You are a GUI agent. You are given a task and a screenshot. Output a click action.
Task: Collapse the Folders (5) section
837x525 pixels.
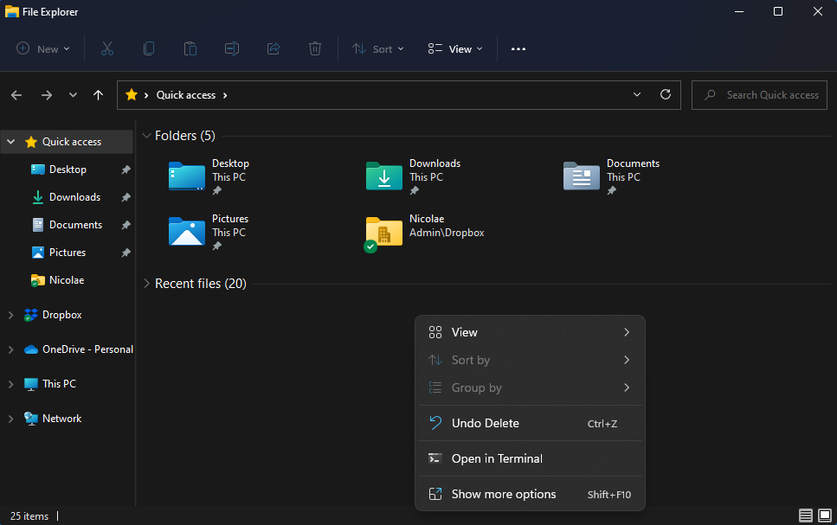point(146,136)
